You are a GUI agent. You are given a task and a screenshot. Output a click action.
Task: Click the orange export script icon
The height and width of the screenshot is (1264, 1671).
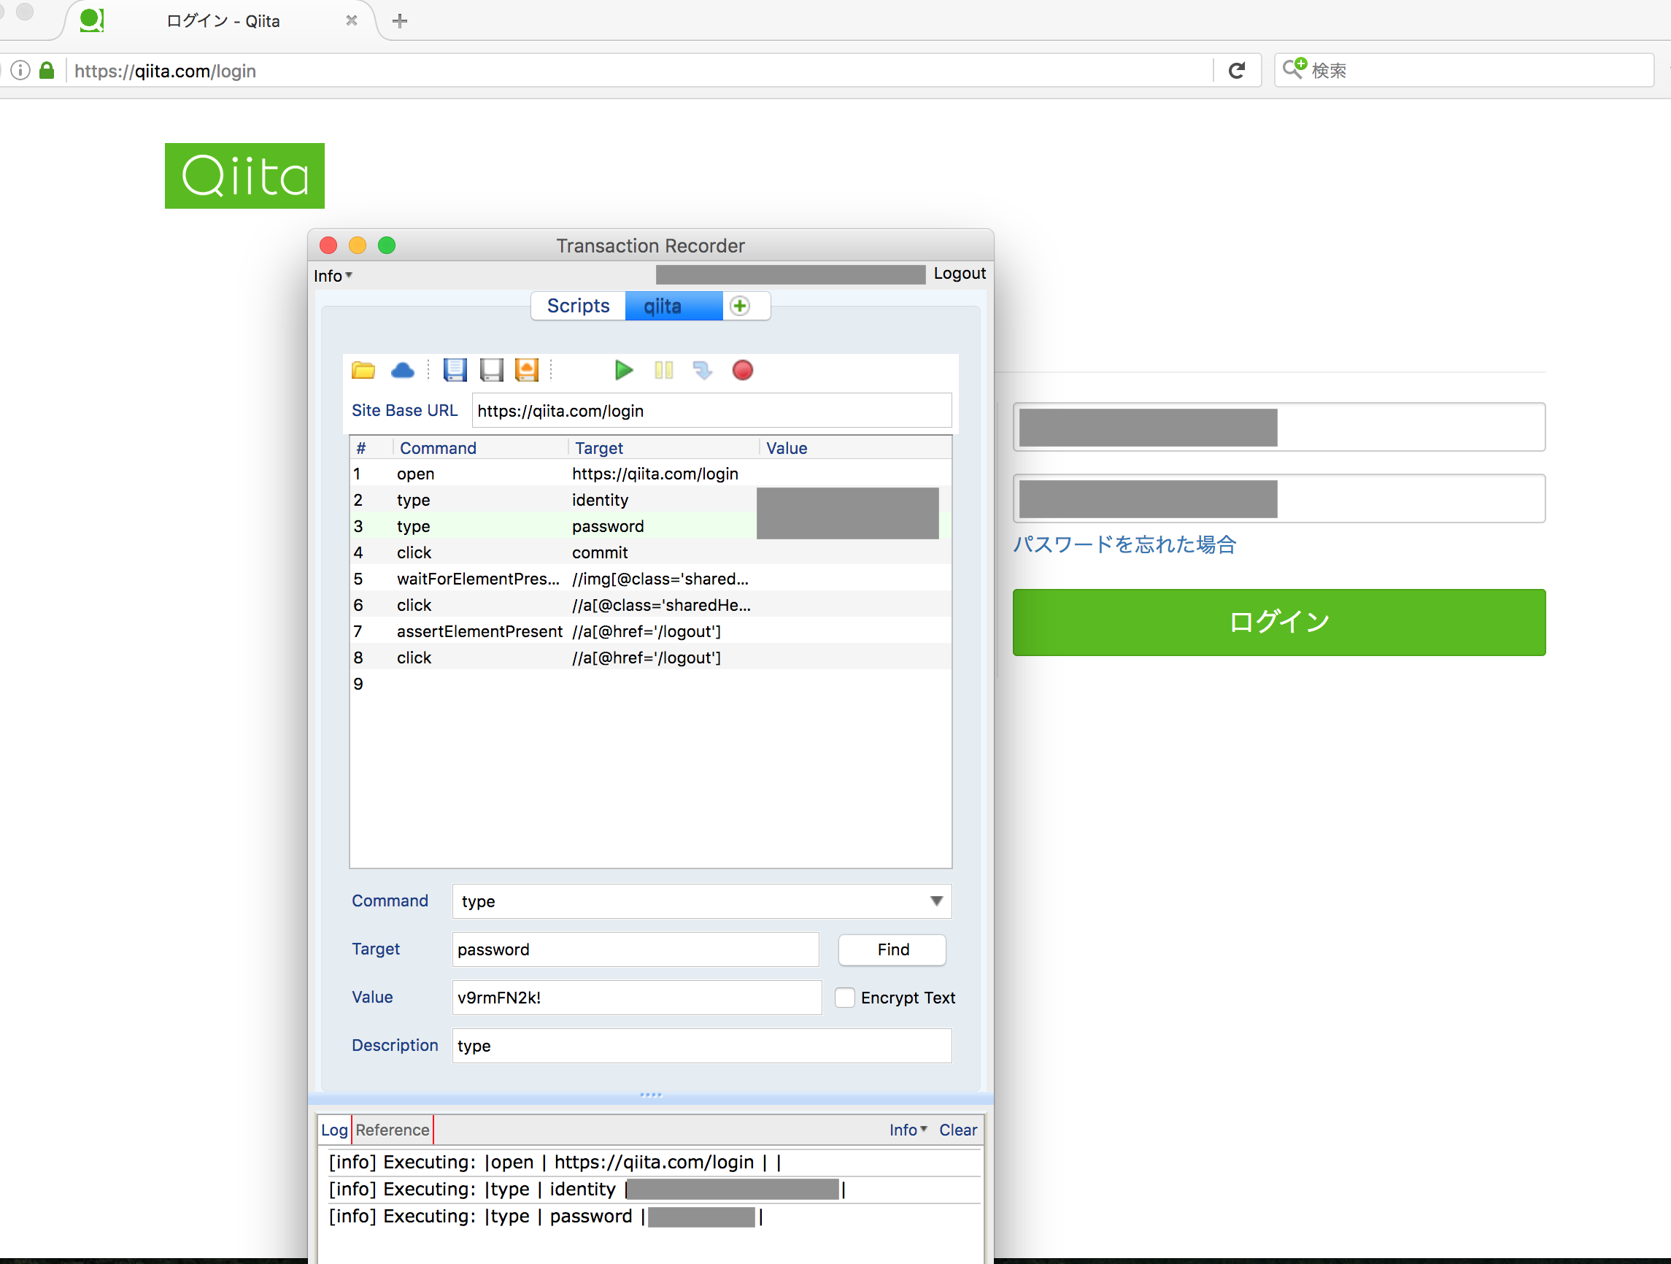(x=527, y=370)
